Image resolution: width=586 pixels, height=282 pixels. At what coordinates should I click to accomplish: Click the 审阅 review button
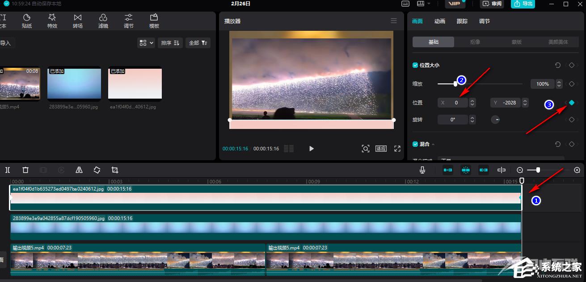(x=492, y=4)
